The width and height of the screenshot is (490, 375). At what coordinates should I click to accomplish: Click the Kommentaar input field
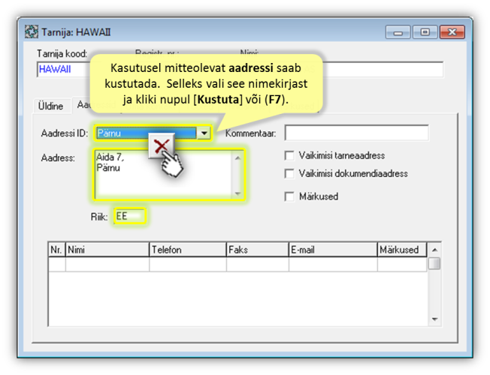pyautogui.click(x=356, y=133)
